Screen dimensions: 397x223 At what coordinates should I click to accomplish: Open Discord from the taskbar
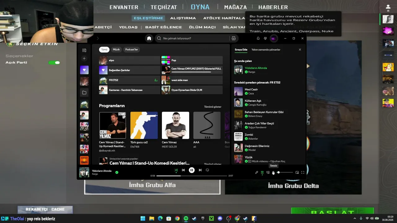point(220,218)
